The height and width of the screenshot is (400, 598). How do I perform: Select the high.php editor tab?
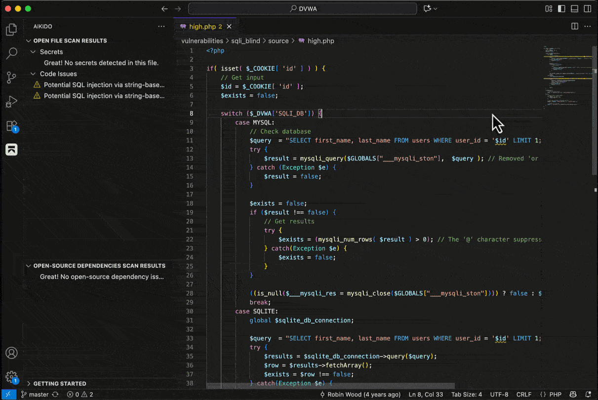pos(202,27)
